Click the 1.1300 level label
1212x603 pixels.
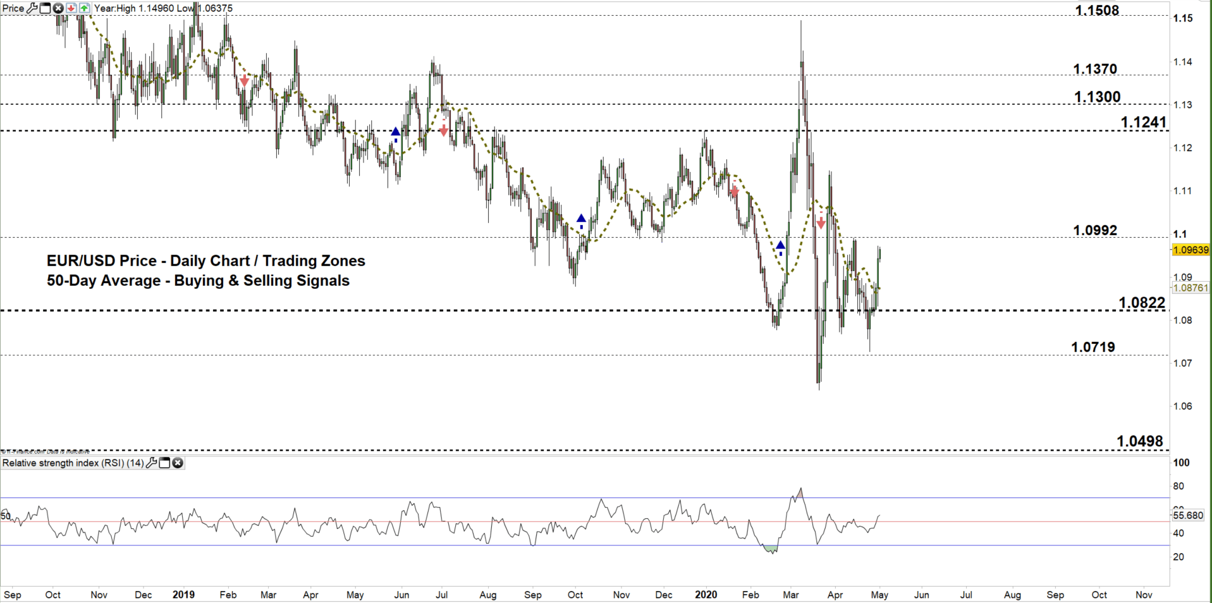click(1098, 97)
